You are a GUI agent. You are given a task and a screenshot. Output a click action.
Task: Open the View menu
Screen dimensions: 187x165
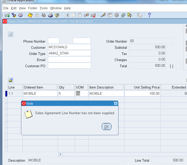coord(22,8)
